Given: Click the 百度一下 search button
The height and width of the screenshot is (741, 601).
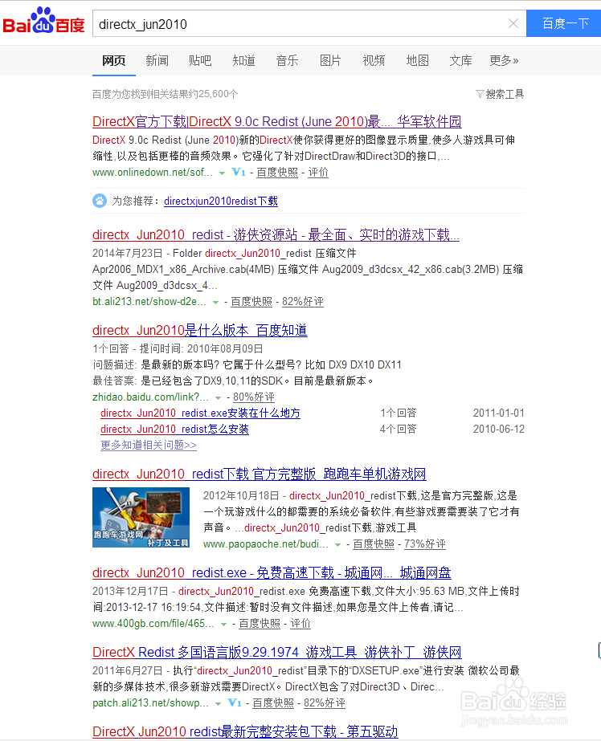Looking at the screenshot, I should (x=564, y=23).
